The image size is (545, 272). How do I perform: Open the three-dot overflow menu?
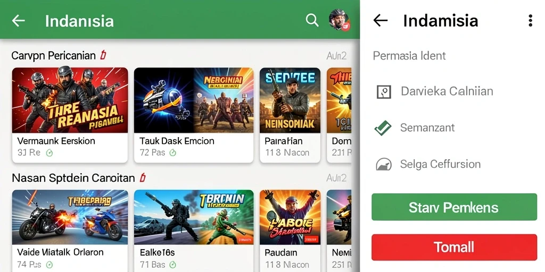[530, 21]
